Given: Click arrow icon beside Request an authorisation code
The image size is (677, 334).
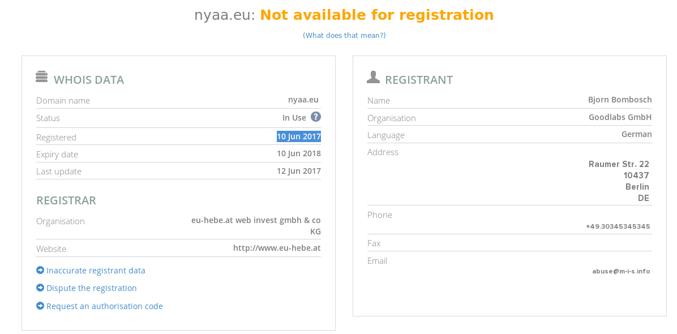Looking at the screenshot, I should point(40,306).
